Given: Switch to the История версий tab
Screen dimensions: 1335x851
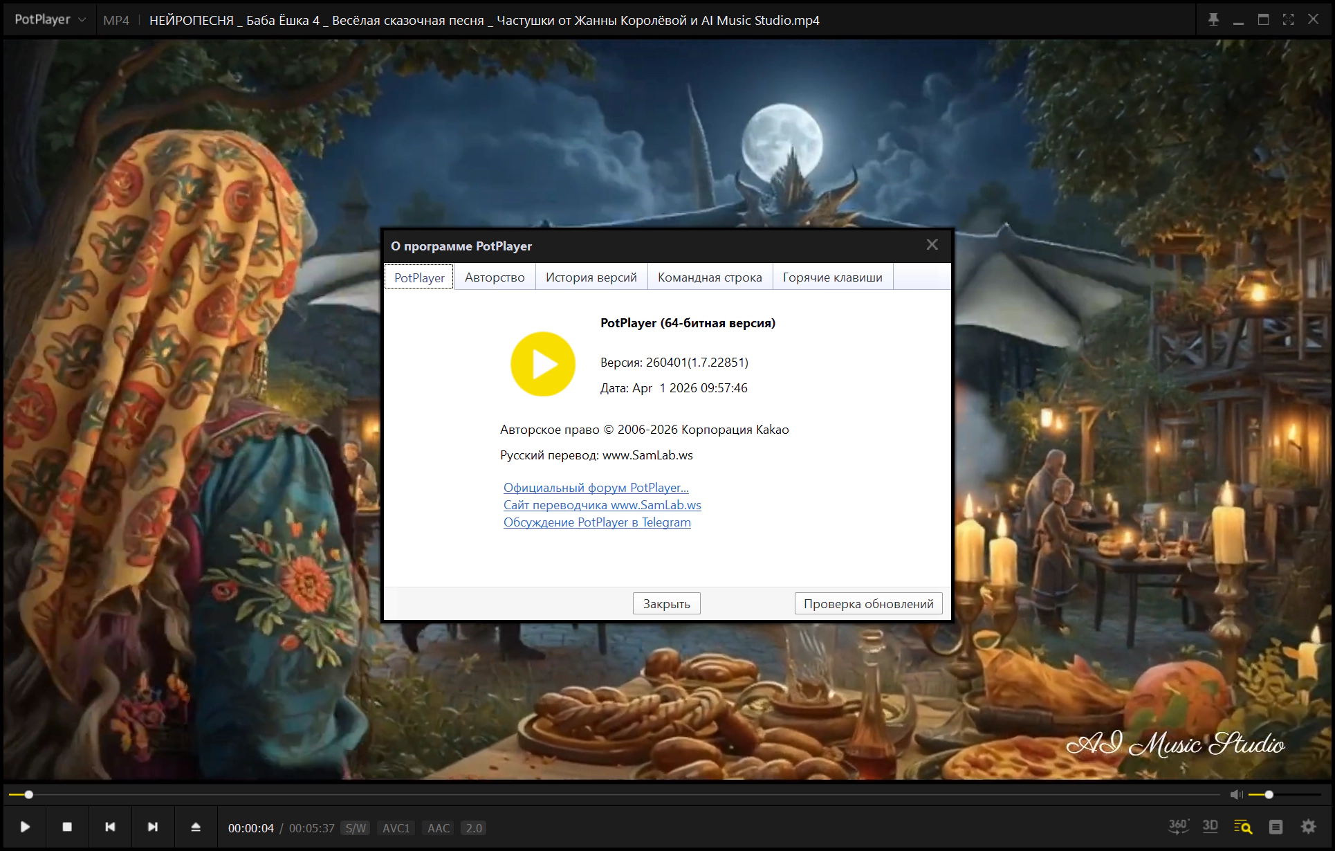Looking at the screenshot, I should 591,277.
